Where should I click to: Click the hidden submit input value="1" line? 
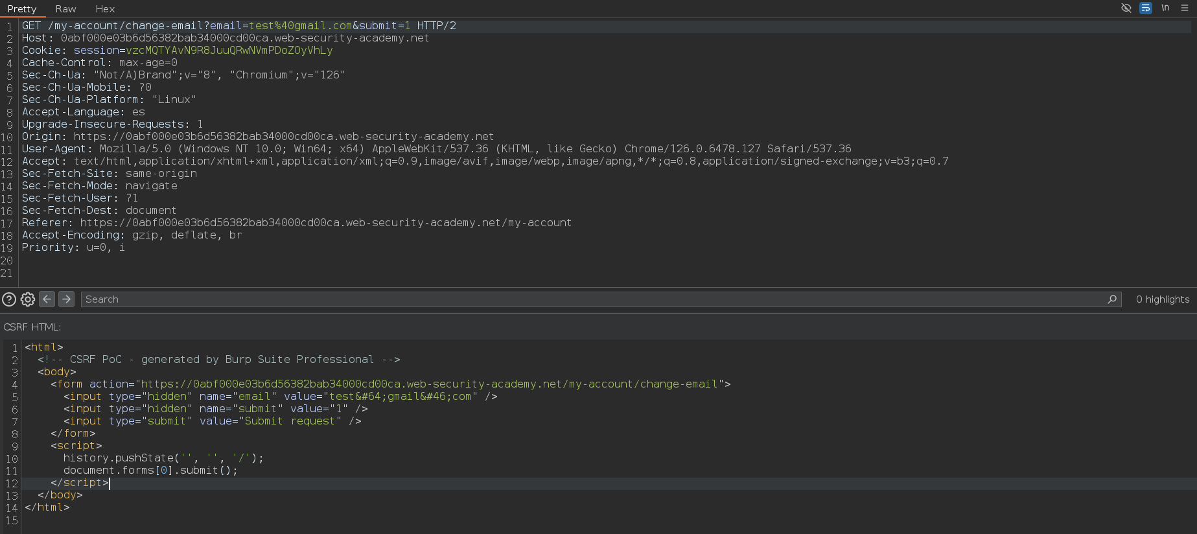pos(216,409)
